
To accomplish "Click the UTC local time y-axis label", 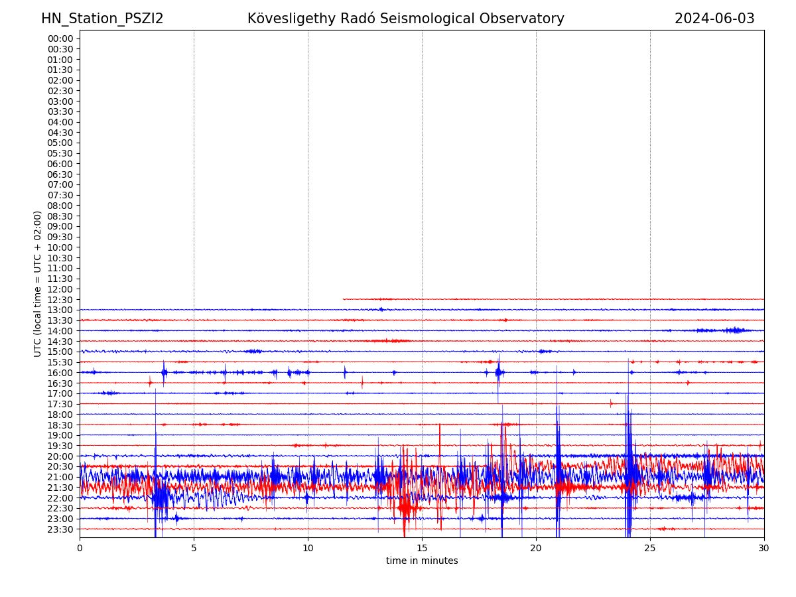I will pos(38,284).
